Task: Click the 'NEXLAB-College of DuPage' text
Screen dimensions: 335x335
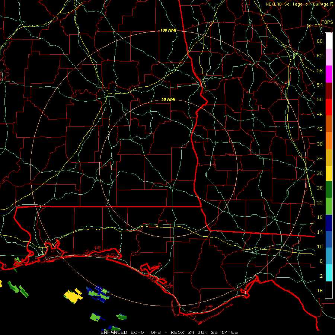Action: click(x=297, y=4)
